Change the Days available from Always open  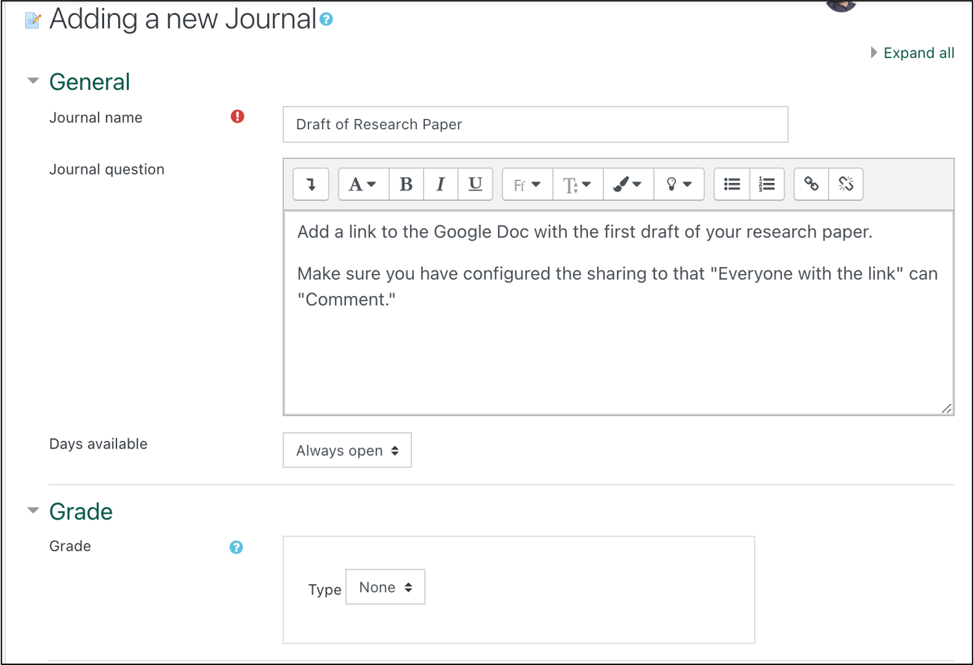pyautogui.click(x=347, y=450)
